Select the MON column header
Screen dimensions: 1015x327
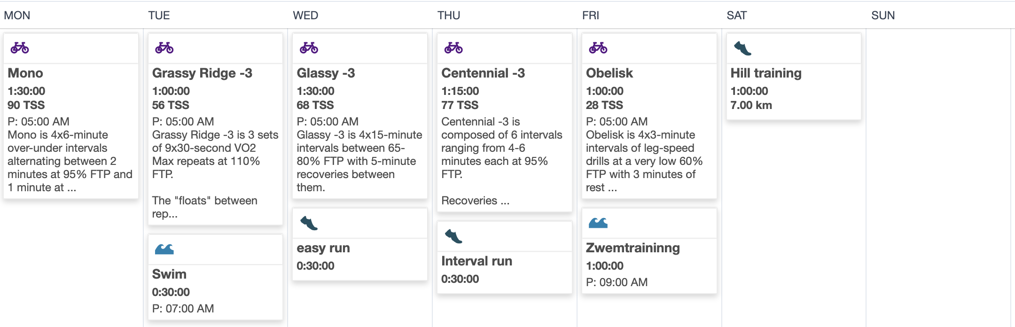click(17, 16)
